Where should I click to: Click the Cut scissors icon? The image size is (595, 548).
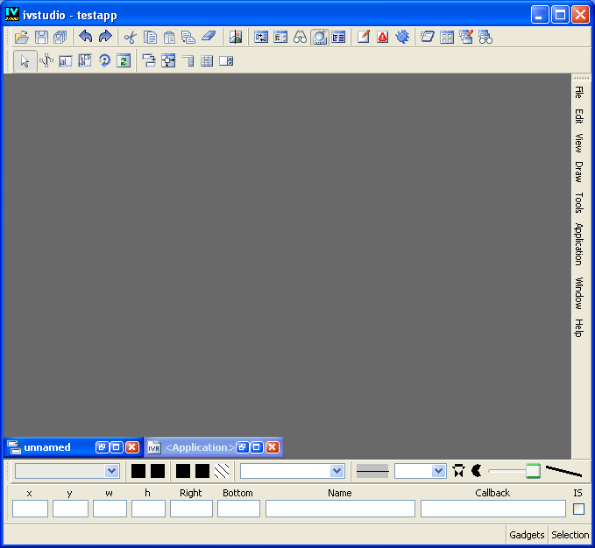[131, 37]
